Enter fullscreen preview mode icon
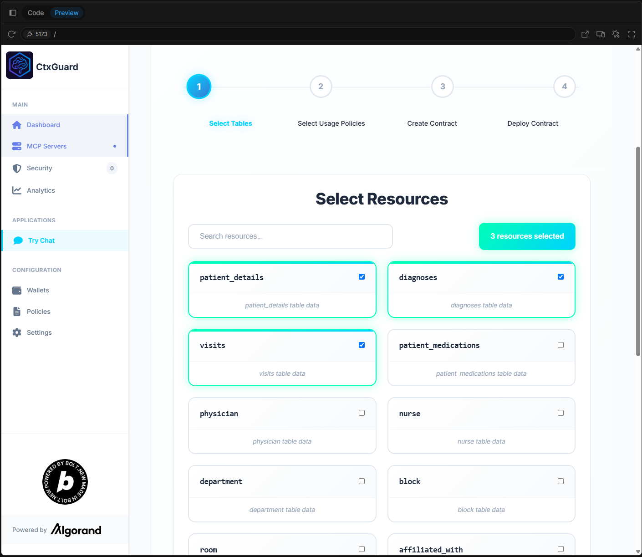 click(x=632, y=34)
